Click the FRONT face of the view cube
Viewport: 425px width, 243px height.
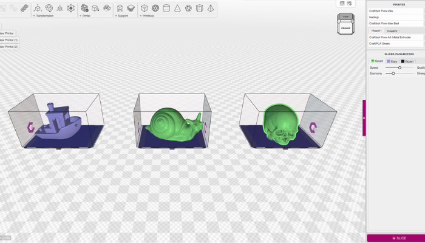point(345,28)
